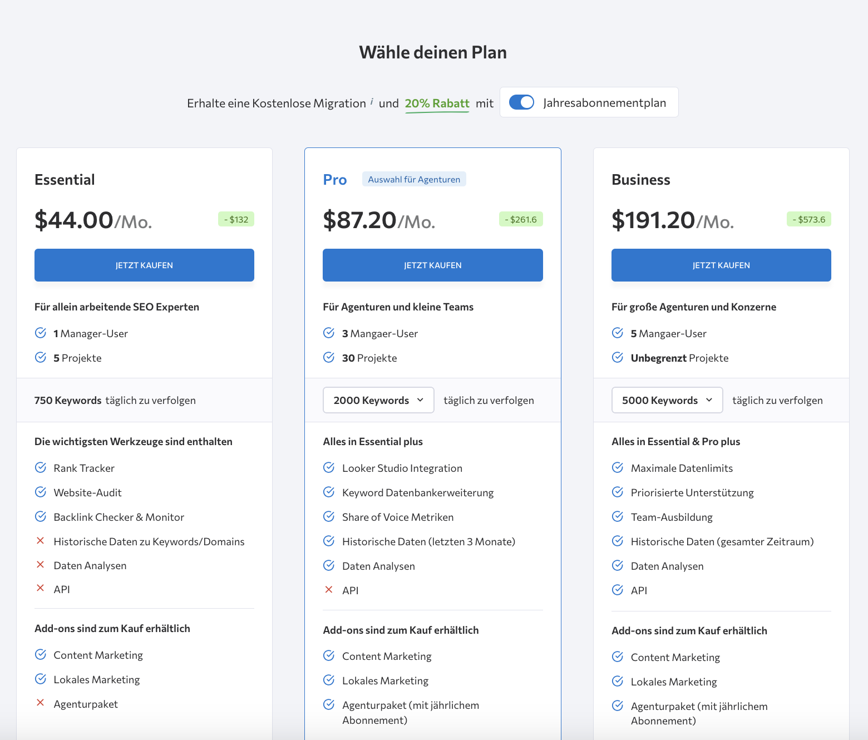Image resolution: width=868 pixels, height=740 pixels.
Task: Open the 2000 Keywords dropdown
Action: coord(378,400)
